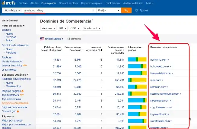Open Dominios de referencia
Viewport: 197px width, 129px height.
click(x=15, y=45)
